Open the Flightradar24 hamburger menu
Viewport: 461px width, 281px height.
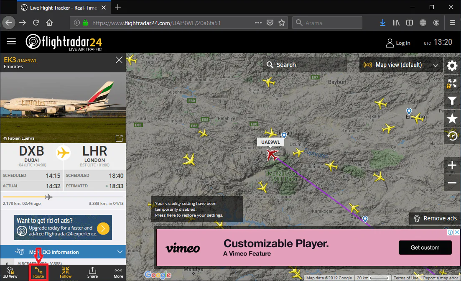[x=11, y=41]
